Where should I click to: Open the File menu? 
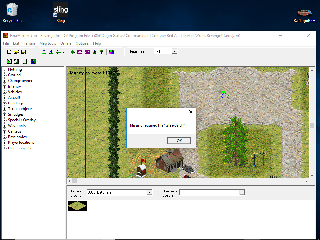[6, 43]
